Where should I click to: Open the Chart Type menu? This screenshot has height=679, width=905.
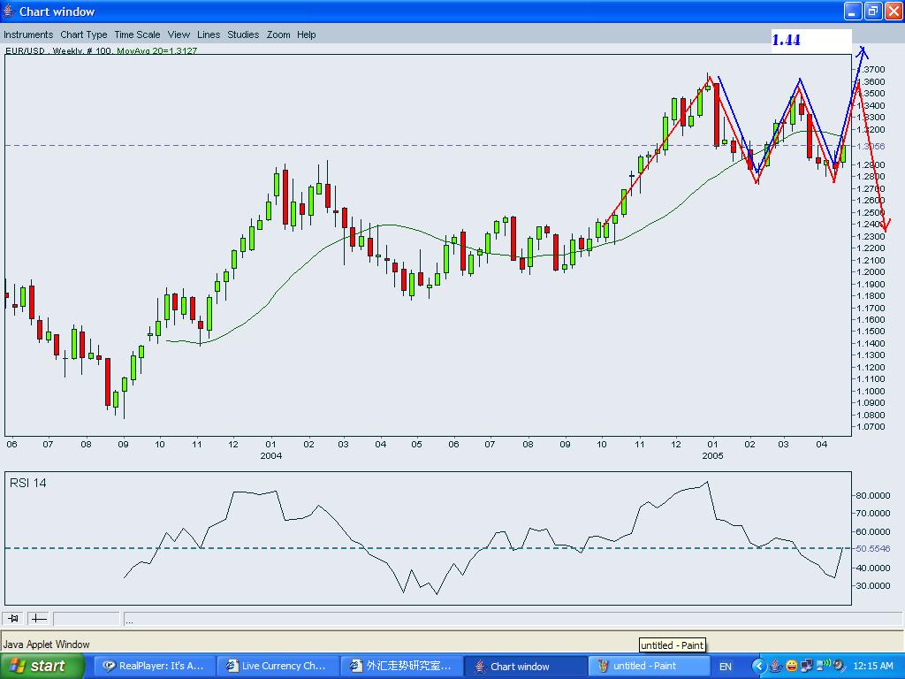[x=84, y=34]
